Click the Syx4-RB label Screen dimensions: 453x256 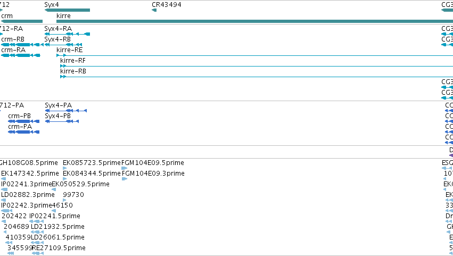tap(57, 39)
